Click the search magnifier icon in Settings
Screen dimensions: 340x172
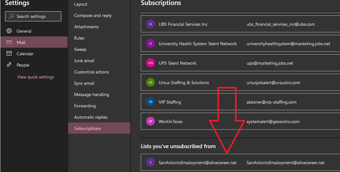[12, 16]
